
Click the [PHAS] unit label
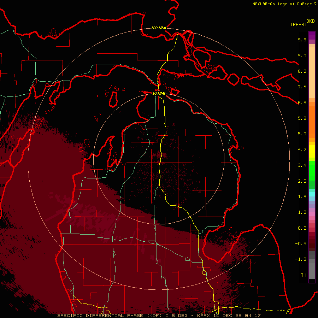coord(299,24)
